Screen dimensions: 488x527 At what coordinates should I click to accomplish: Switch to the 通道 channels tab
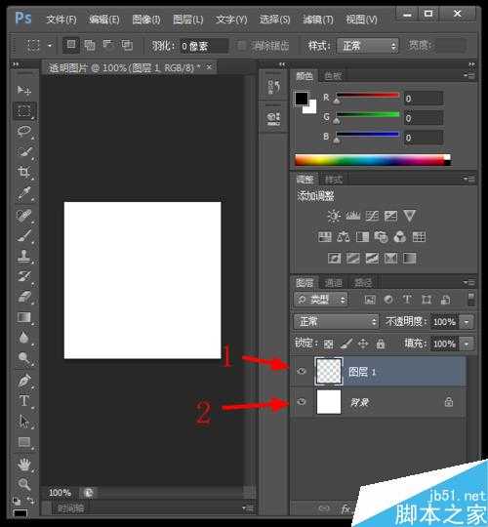click(x=334, y=283)
